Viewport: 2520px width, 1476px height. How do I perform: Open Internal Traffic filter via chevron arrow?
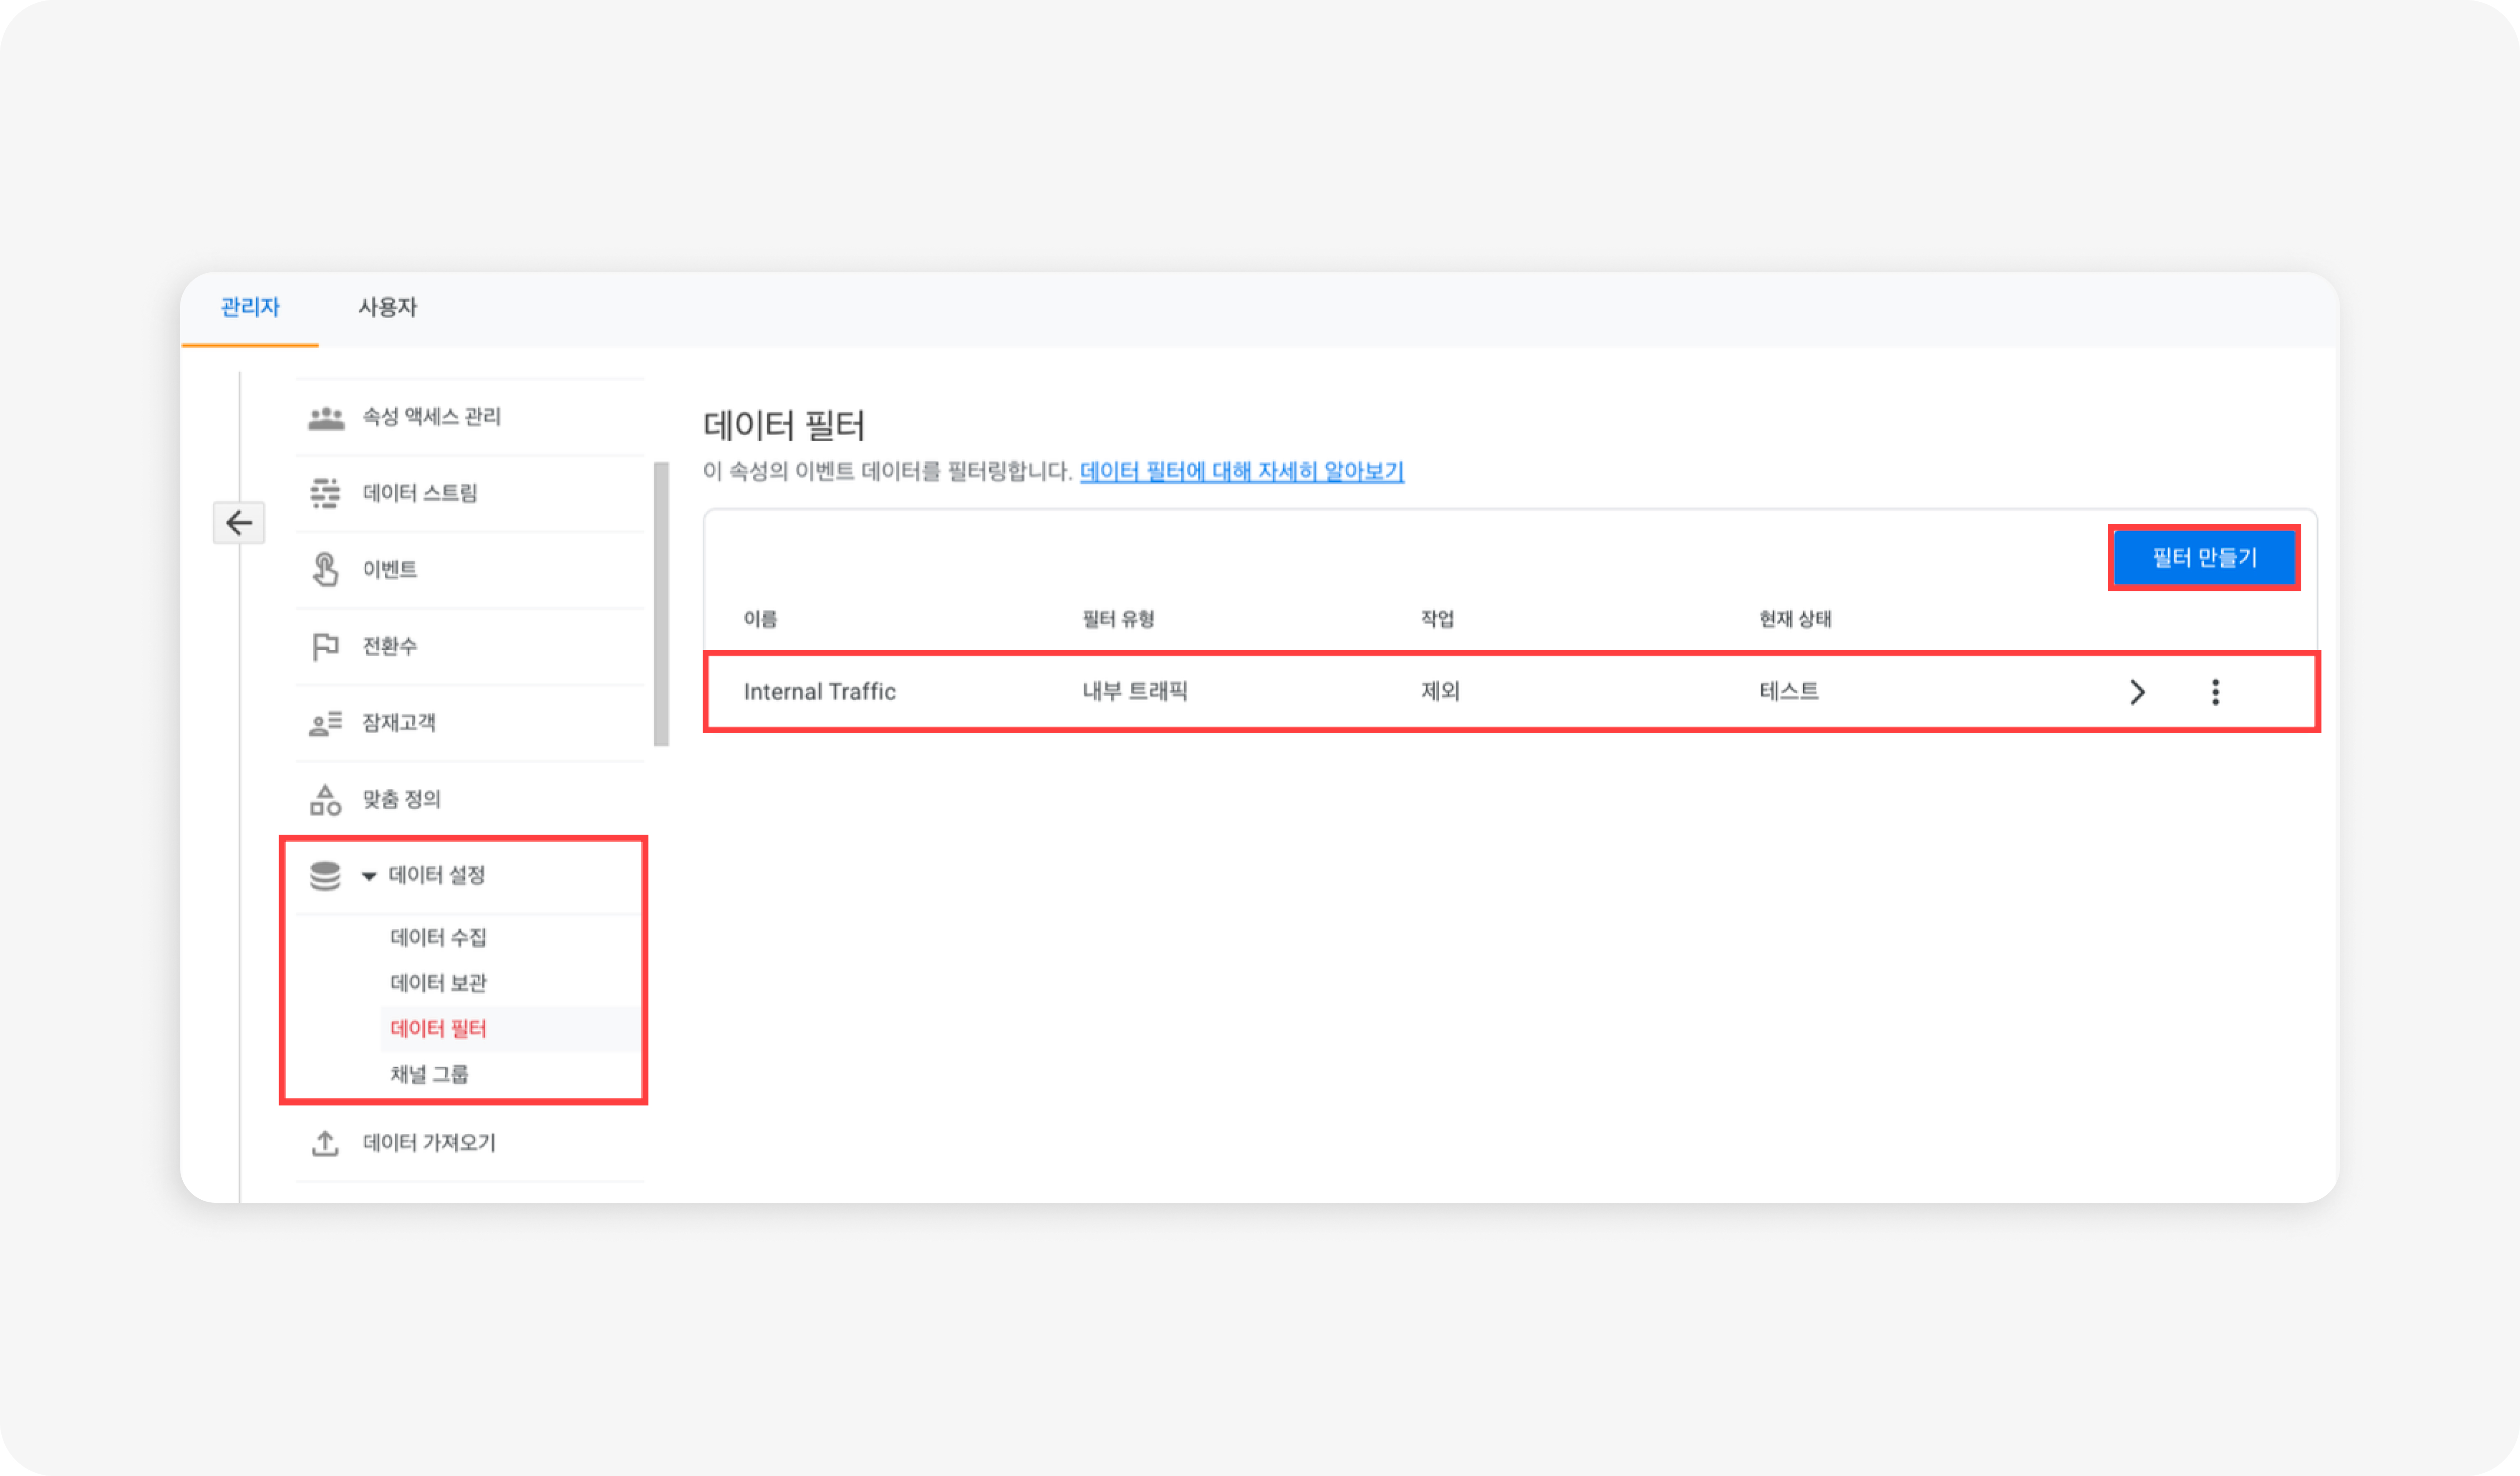[2137, 692]
